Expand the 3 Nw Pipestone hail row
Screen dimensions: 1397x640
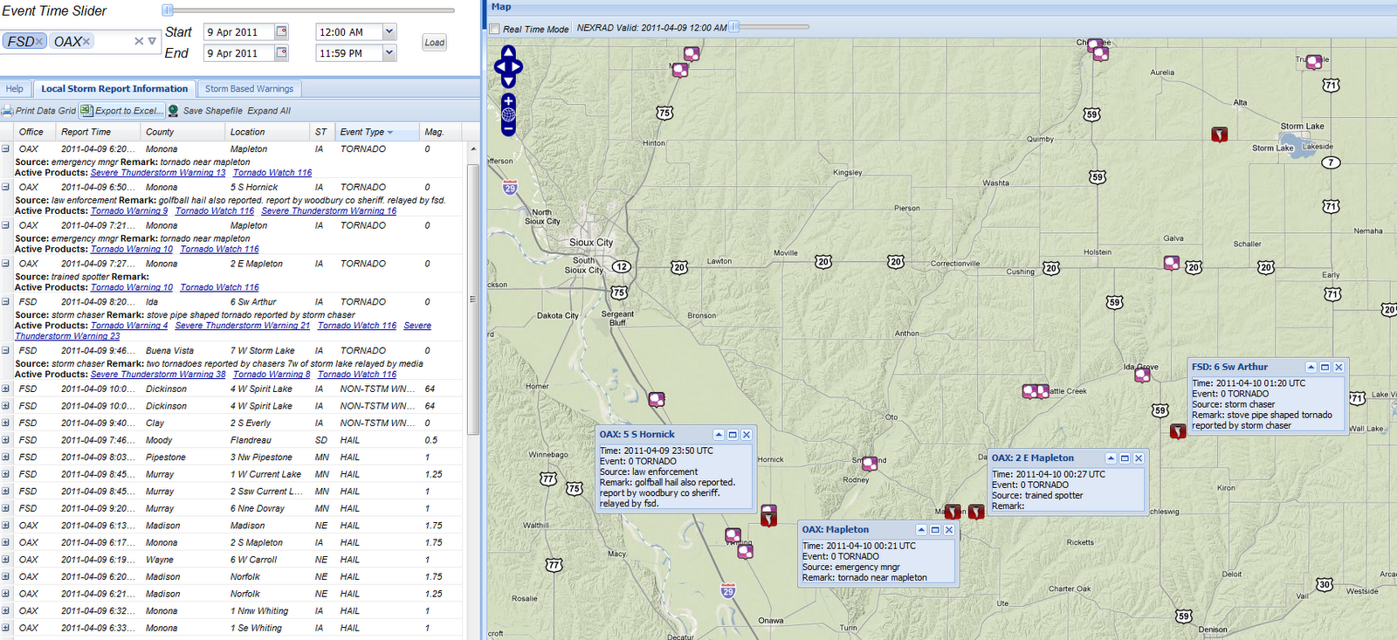5,457
